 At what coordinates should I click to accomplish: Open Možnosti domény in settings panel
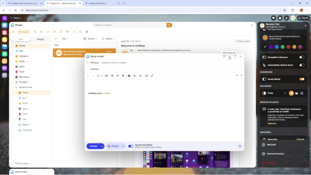tap(276, 154)
